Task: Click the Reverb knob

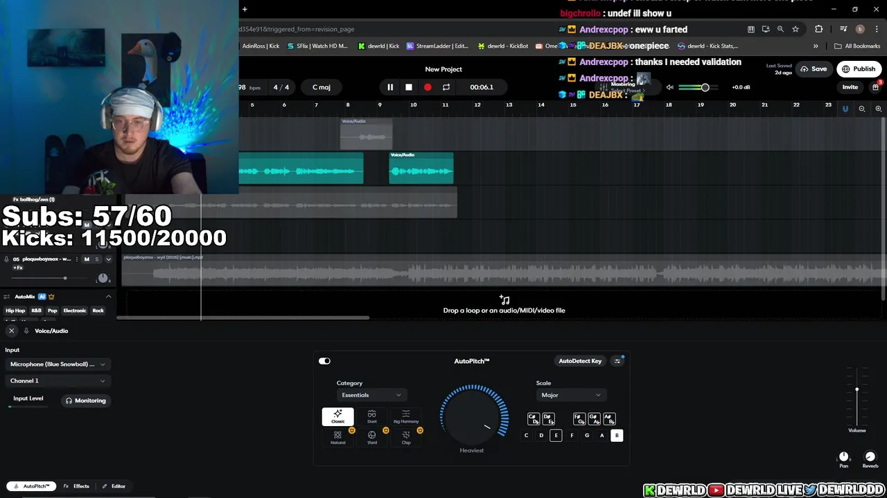Action: tap(870, 456)
